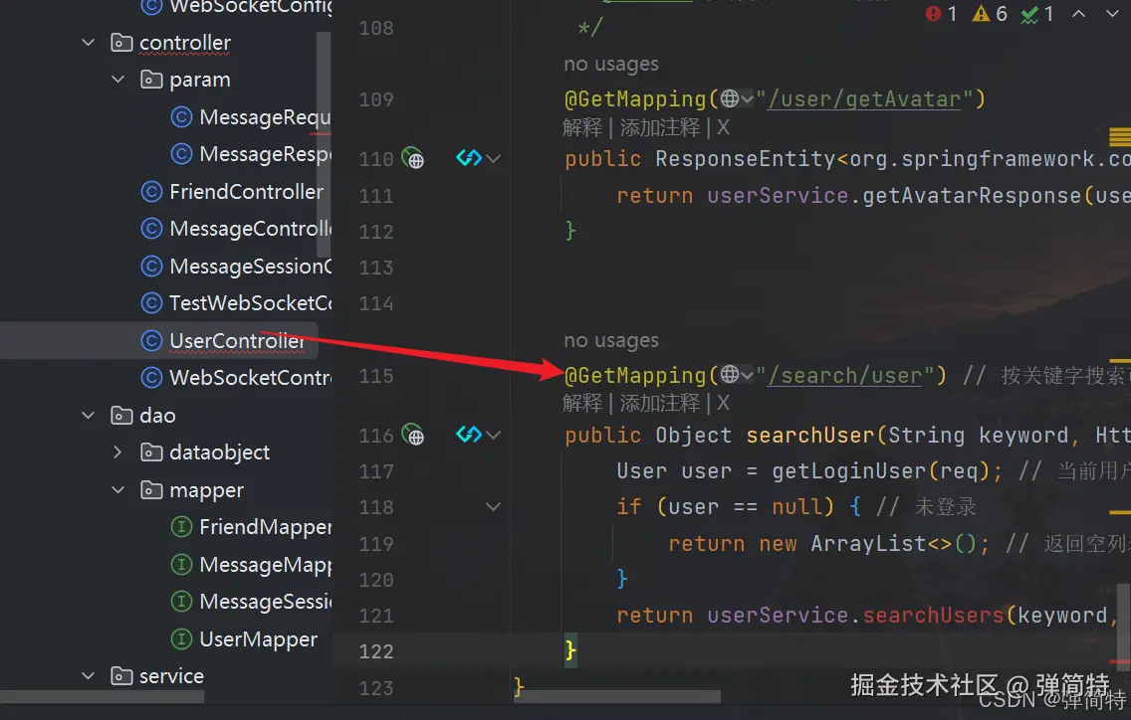The image size is (1131, 720).
Task: Expand the dataobject folder
Action: [118, 451]
